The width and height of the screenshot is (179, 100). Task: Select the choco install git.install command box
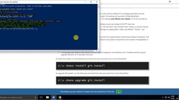(103, 66)
